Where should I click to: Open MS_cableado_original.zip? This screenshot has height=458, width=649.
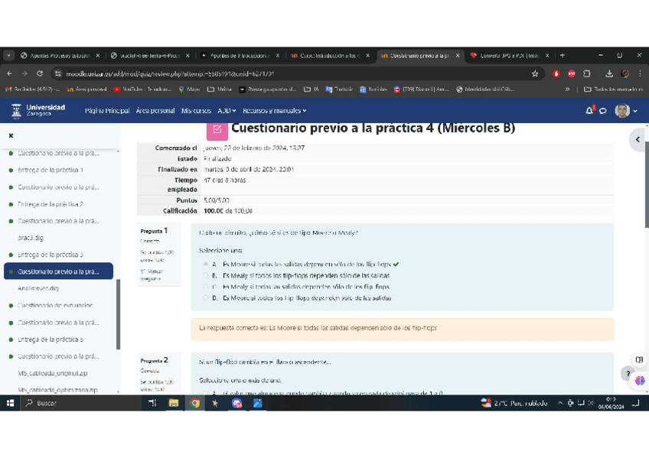coord(53,373)
